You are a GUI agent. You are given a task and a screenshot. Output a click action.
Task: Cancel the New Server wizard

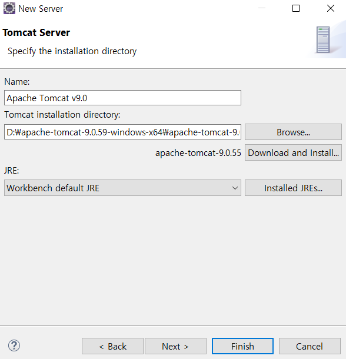[310, 346]
